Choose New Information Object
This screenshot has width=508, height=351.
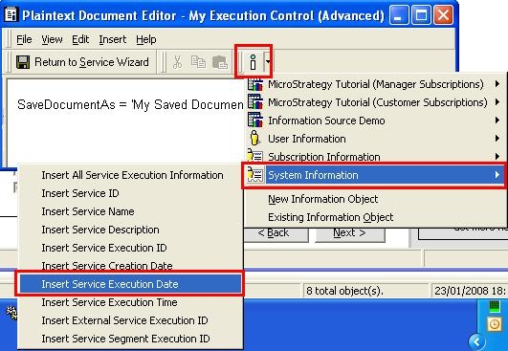point(323,199)
